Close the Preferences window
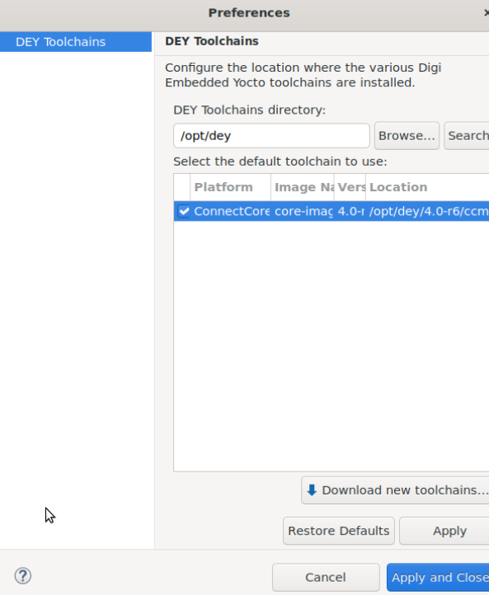489x595 pixels. (x=486, y=13)
